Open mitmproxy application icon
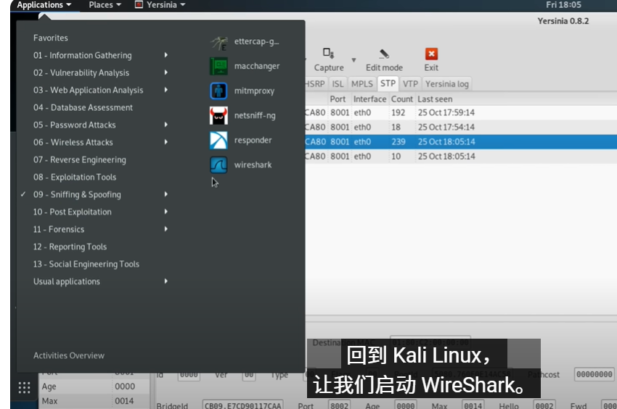Image resolution: width=617 pixels, height=409 pixels. [218, 91]
